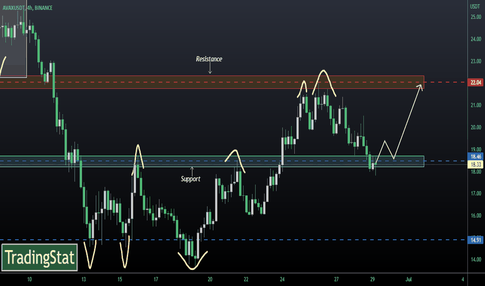Click the AVAXUSDT, 4h, BINANCE chart title
Viewport: 485px width, 286px height.
28,8
